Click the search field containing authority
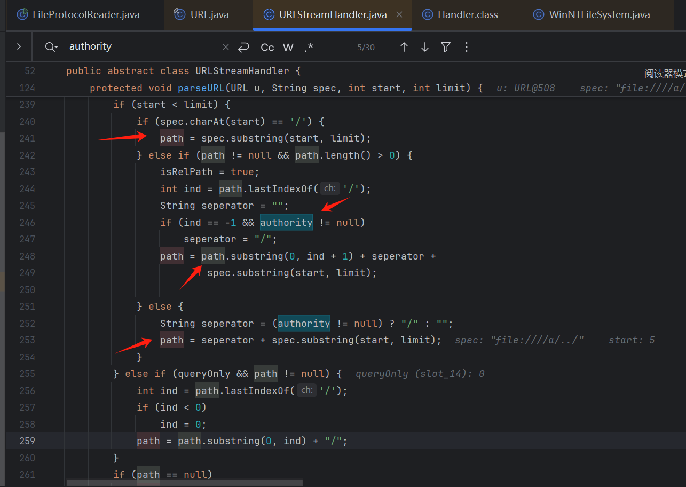 [143, 46]
